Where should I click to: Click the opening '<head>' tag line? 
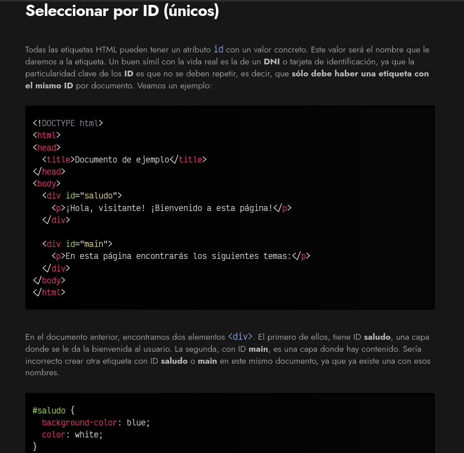tap(47, 147)
